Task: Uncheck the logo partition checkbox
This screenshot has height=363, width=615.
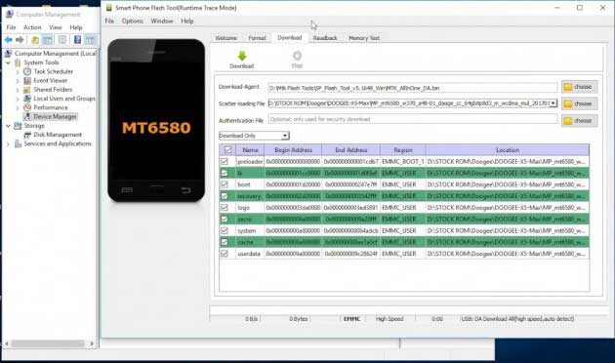Action: [x=225, y=208]
